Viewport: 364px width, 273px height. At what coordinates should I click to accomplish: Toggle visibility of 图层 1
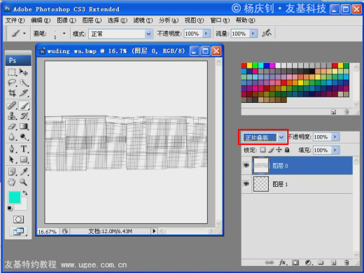point(246,183)
